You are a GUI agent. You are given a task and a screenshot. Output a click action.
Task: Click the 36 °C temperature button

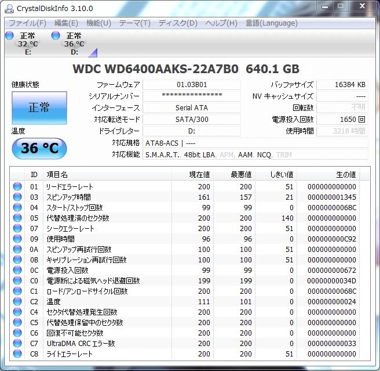tap(39, 148)
